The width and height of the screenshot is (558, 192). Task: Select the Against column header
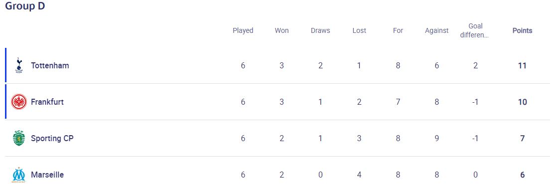[436, 30]
